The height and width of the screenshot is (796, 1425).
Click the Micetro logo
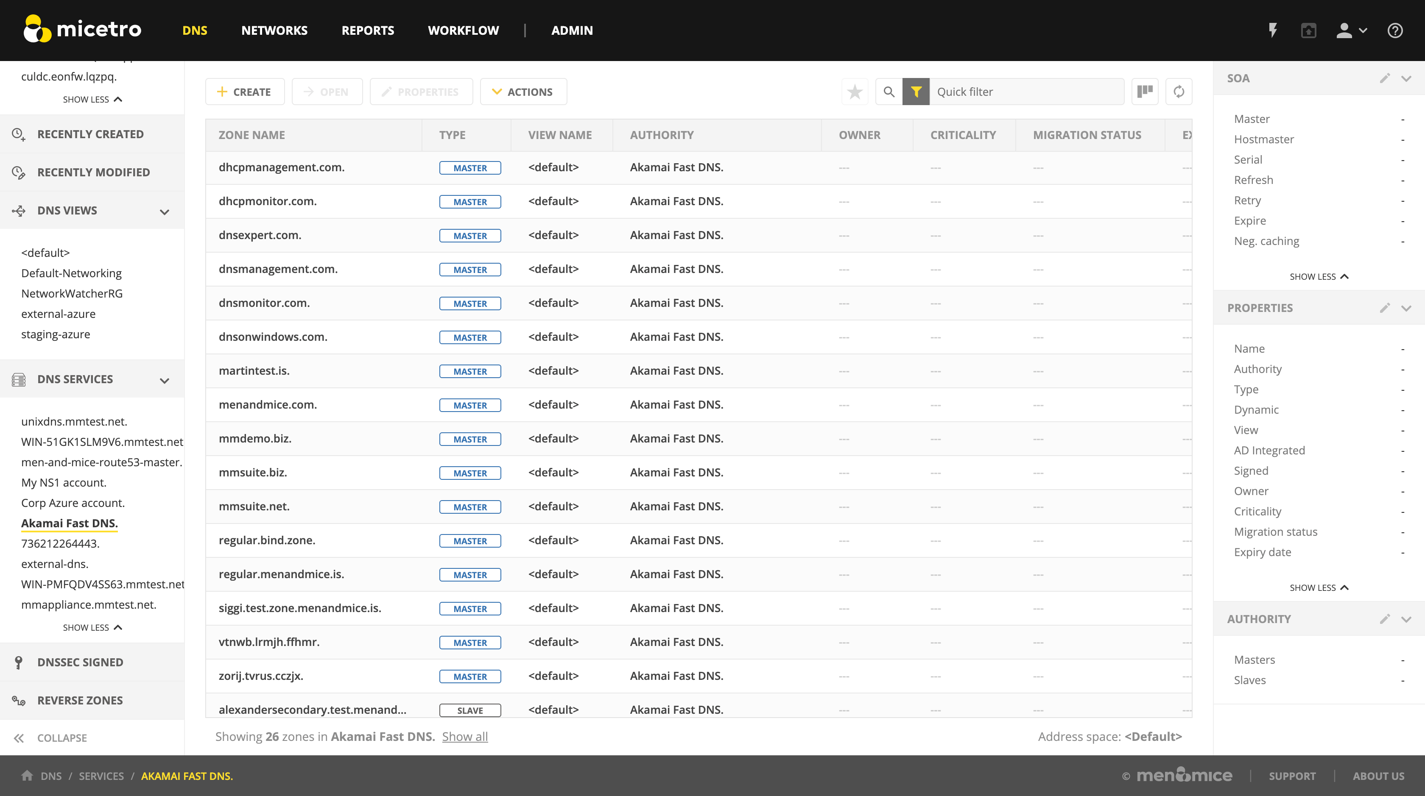click(82, 29)
